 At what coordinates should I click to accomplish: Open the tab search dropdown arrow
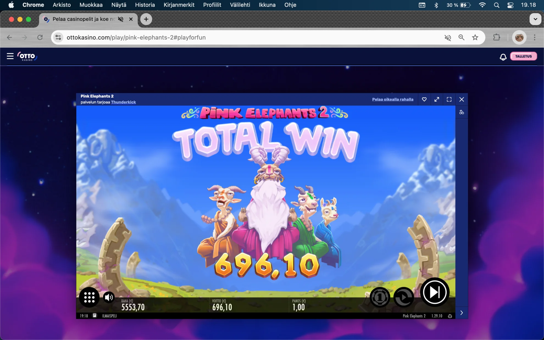(x=535, y=19)
